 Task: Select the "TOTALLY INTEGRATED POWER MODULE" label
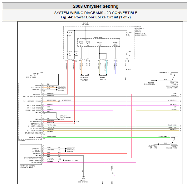(140, 31)
